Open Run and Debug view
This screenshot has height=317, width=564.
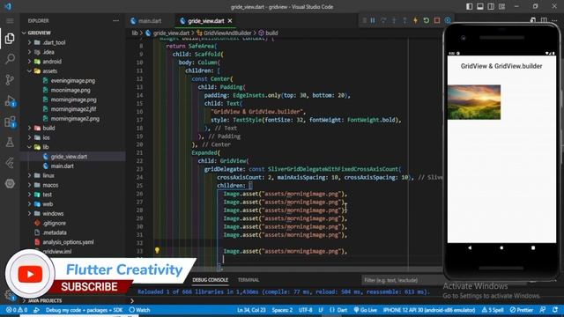point(10,101)
